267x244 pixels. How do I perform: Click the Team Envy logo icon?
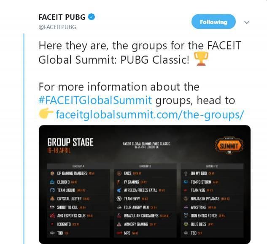tap(119, 199)
